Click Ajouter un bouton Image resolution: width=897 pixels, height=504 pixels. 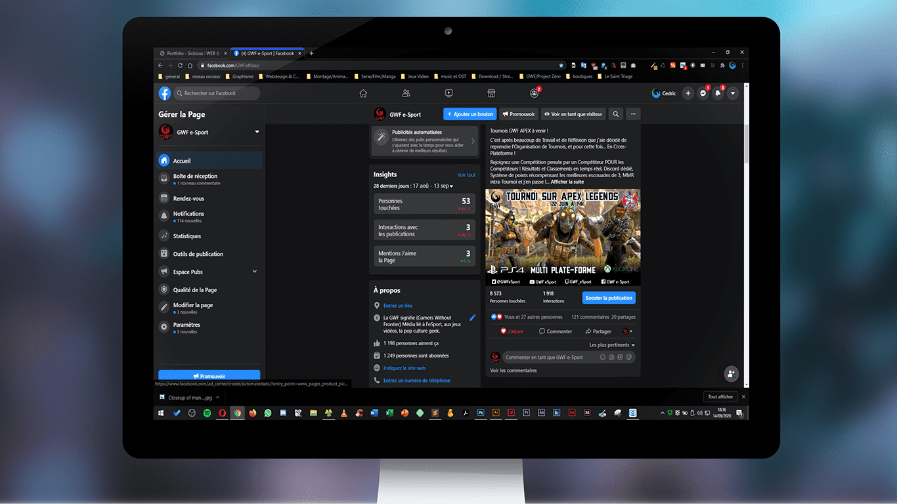point(470,114)
